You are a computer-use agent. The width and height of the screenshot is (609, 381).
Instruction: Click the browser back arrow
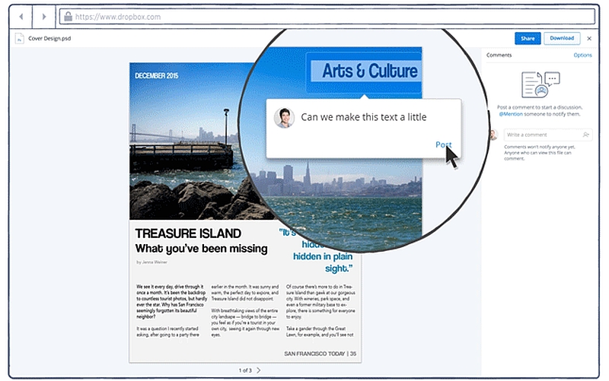coord(21,17)
